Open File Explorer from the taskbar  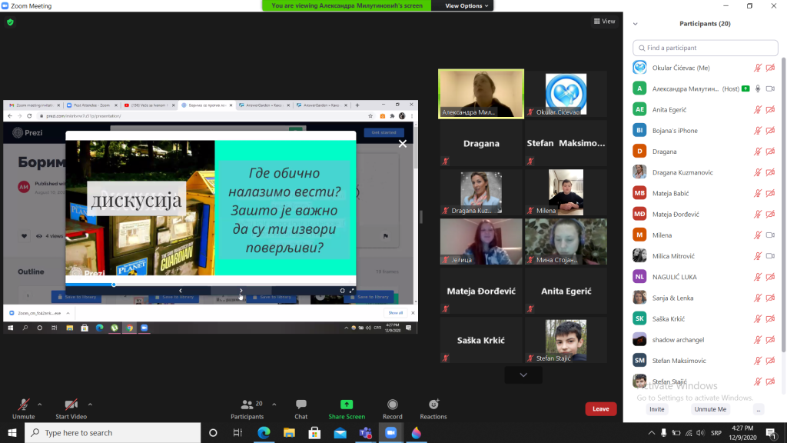(x=288, y=433)
